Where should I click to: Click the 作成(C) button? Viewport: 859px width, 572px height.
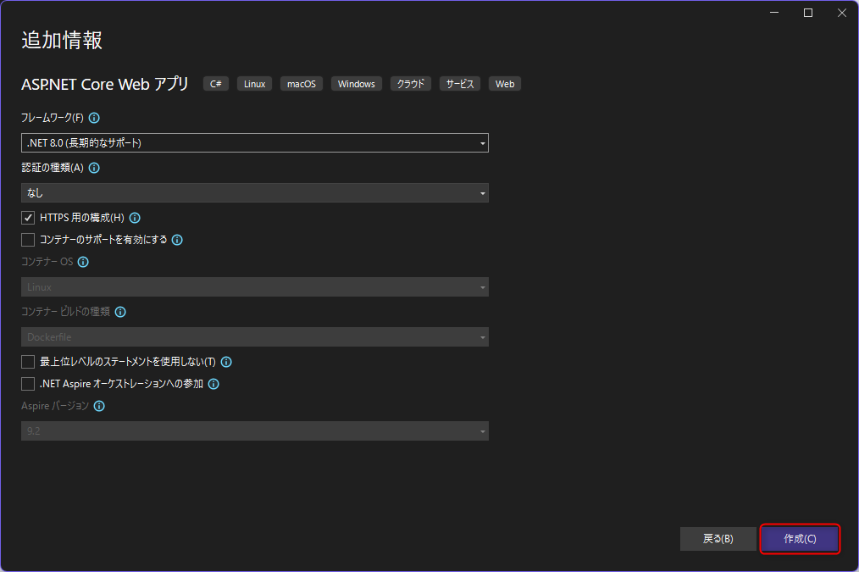(800, 539)
